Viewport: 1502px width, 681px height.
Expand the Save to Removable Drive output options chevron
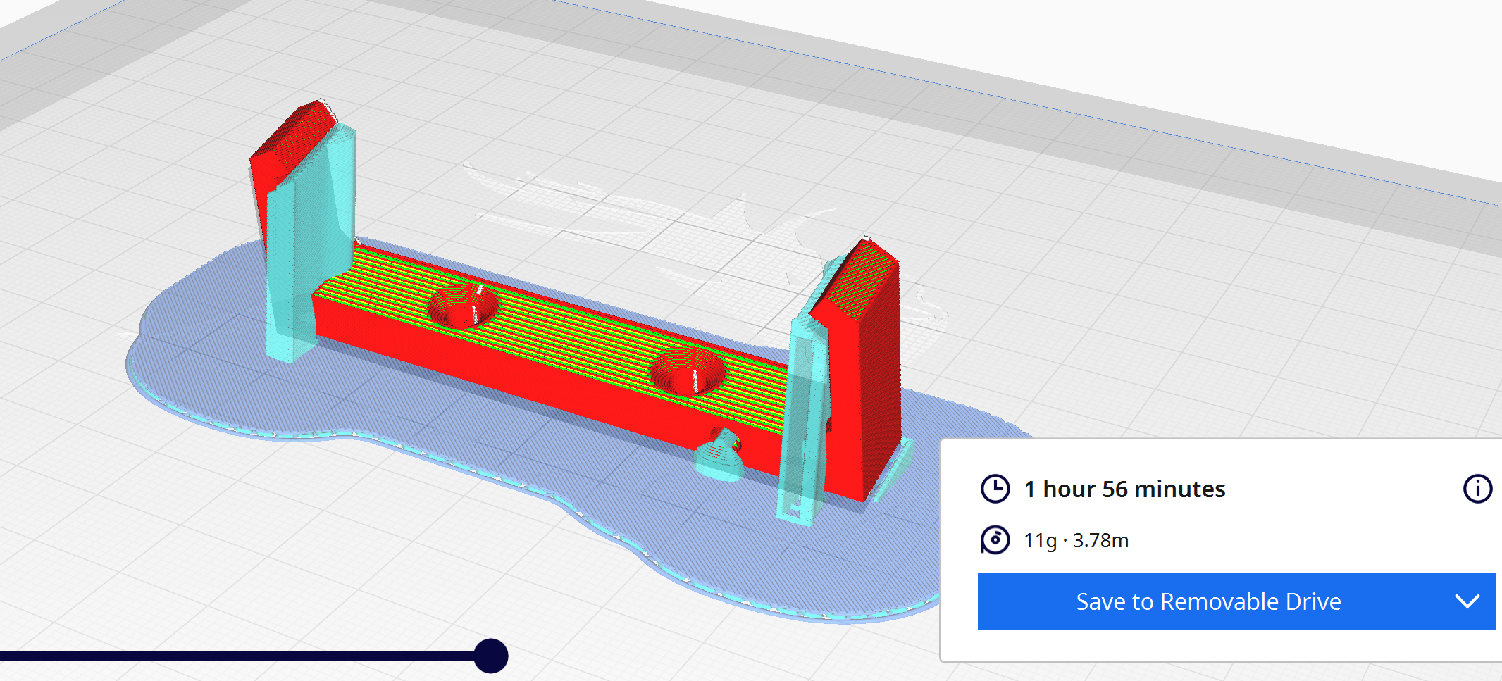tap(1467, 601)
